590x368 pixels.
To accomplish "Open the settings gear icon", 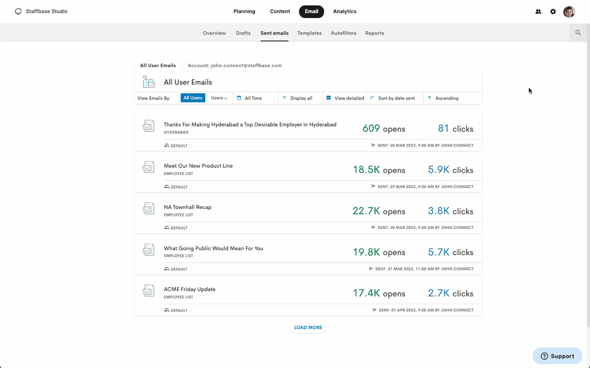I will coord(553,11).
